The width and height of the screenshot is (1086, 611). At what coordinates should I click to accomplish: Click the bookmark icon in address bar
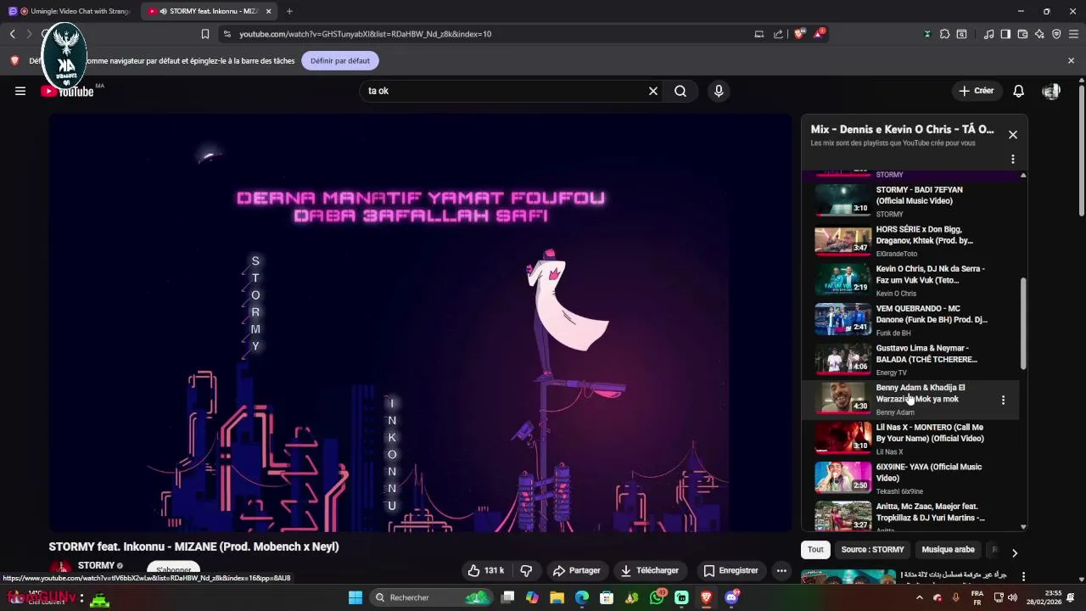pos(205,34)
